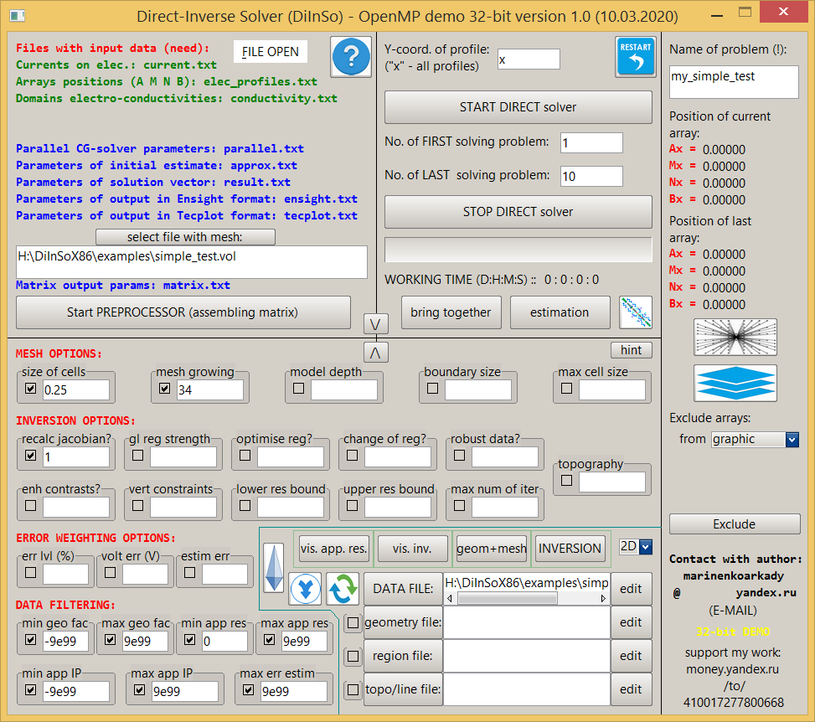Toggle the min app res checkbox
The width and height of the screenshot is (815, 722).
[189, 639]
